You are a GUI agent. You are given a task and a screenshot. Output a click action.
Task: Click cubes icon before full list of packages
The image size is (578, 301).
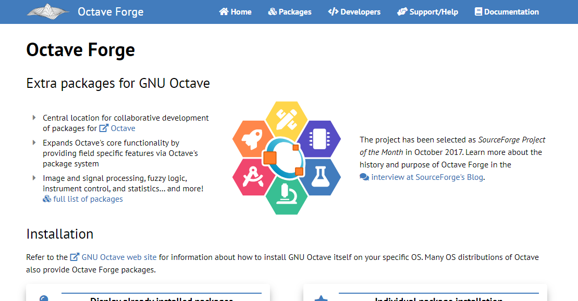47,199
